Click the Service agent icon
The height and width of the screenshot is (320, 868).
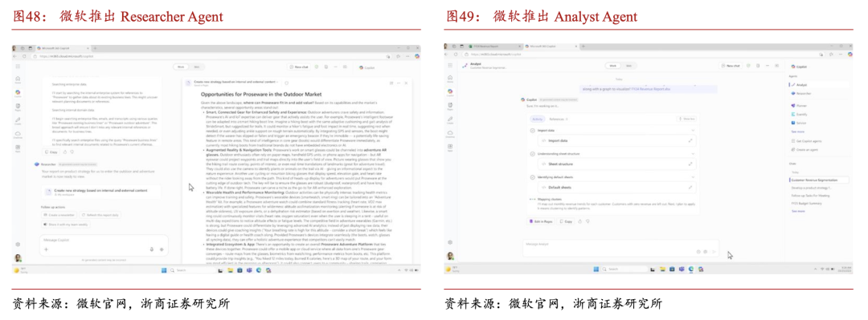click(793, 122)
